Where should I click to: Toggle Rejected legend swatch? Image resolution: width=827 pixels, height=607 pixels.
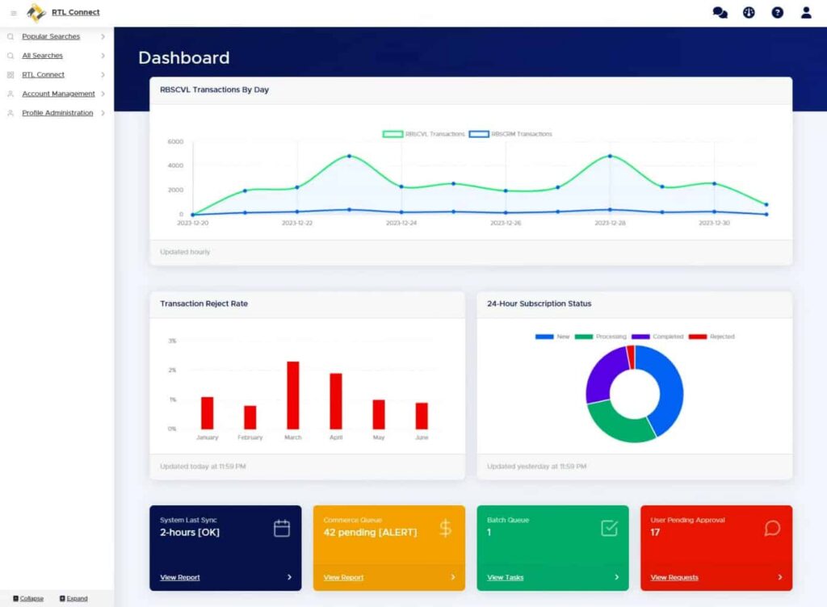[x=697, y=337]
